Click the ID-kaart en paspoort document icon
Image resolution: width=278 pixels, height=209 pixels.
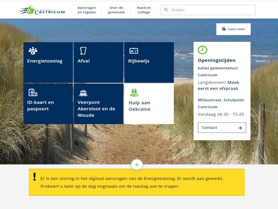tap(33, 92)
